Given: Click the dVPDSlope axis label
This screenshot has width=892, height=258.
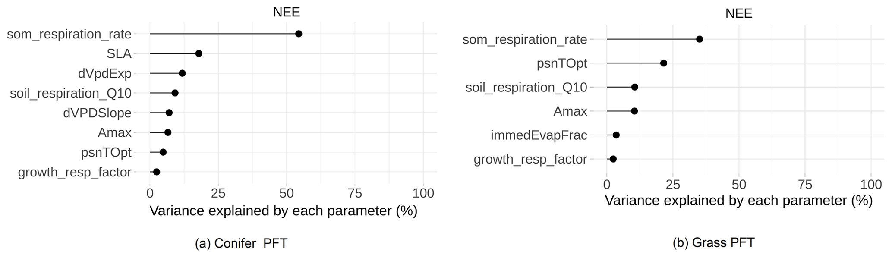Looking at the screenshot, I should [x=97, y=113].
